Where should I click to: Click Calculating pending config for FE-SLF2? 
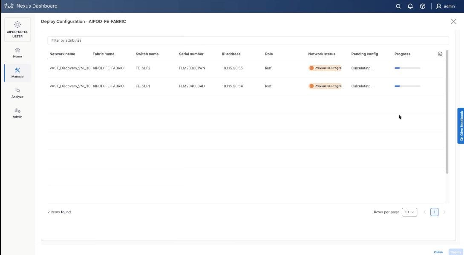coord(362,68)
